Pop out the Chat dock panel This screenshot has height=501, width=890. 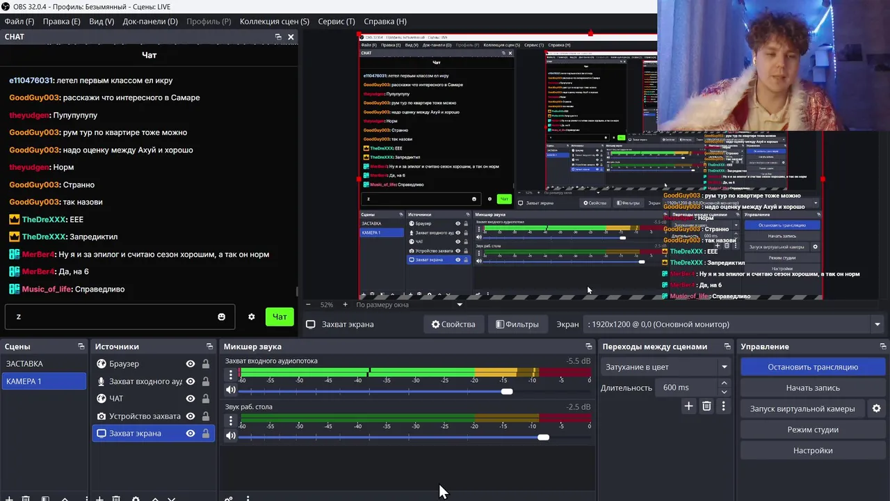[278, 37]
